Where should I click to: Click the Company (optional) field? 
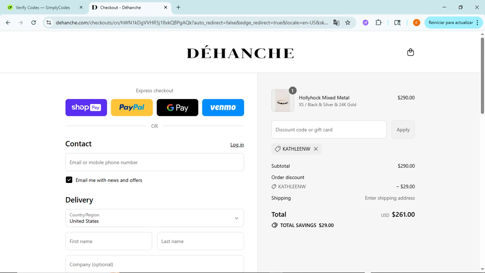point(155,264)
